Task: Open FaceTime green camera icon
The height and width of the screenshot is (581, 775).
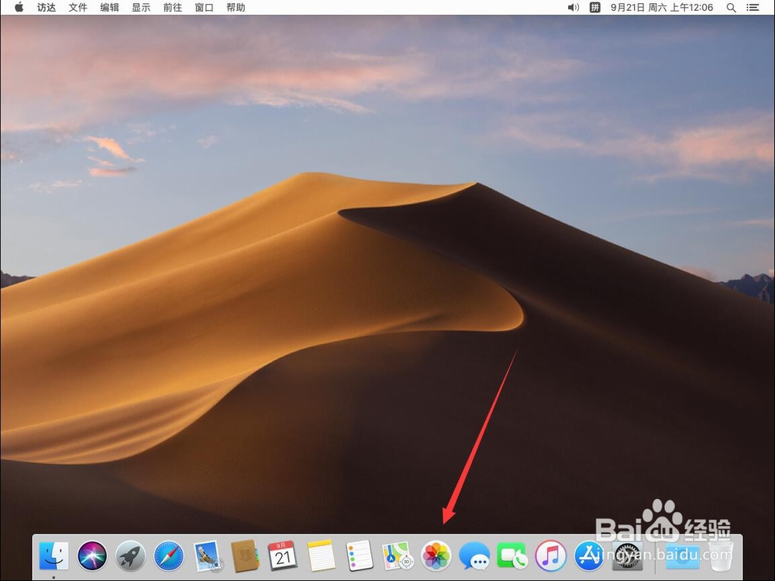Action: [x=512, y=555]
